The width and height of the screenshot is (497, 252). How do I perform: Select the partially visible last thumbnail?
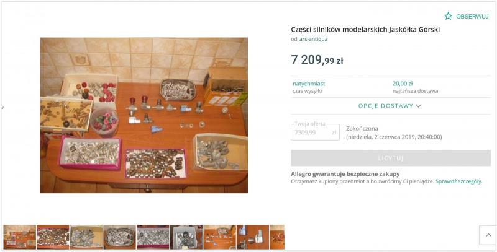[277, 237]
